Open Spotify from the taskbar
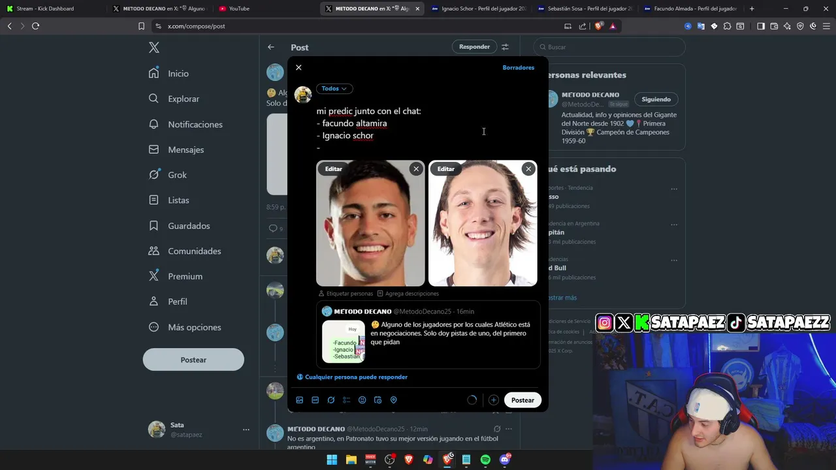This screenshot has width=836, height=470. pos(485,460)
